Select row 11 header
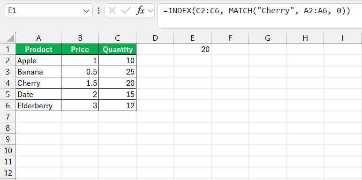 click(8, 162)
